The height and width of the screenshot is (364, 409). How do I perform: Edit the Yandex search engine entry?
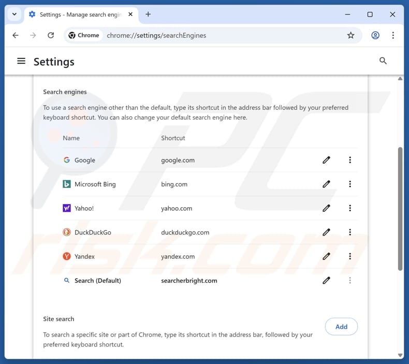coord(326,256)
